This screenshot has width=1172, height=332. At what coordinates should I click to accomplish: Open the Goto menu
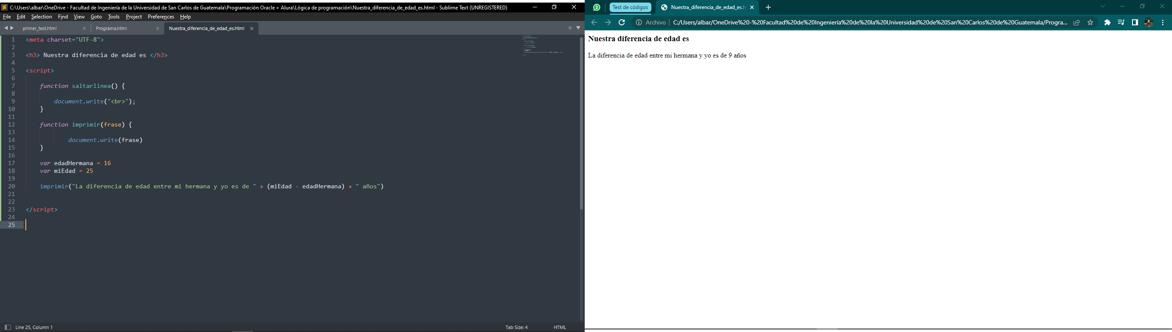click(x=96, y=17)
